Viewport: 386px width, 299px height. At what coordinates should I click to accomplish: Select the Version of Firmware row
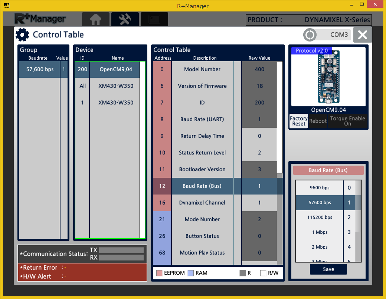coord(215,86)
